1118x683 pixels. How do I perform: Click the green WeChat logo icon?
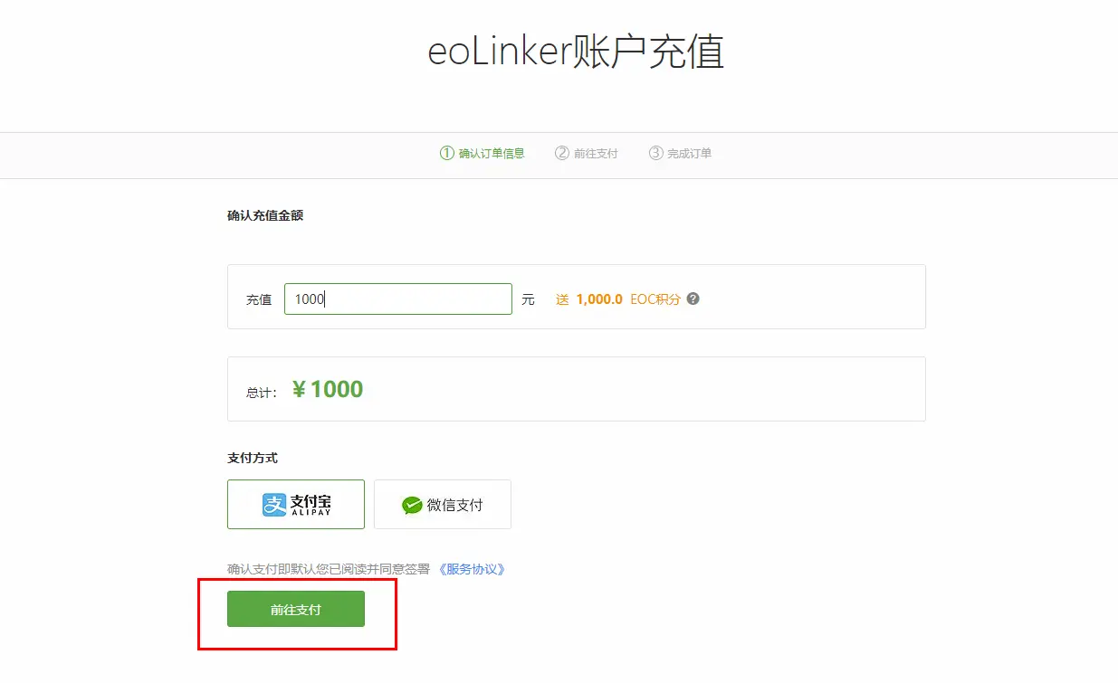tap(413, 505)
